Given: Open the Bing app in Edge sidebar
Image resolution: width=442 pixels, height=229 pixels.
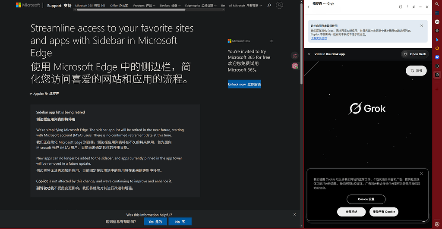Looking at the screenshot, I should [x=437, y=39].
